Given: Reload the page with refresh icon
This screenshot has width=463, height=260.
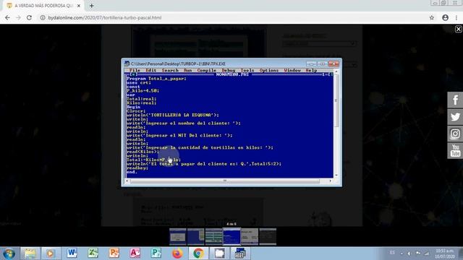Looking at the screenshot, I should point(29,17).
